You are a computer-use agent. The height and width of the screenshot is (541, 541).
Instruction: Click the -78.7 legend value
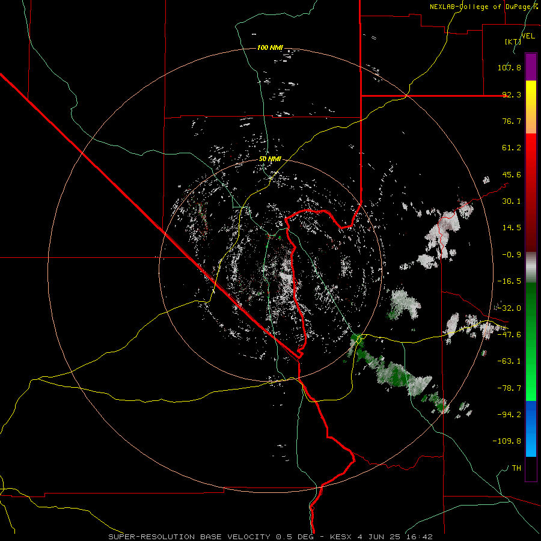tap(509, 388)
